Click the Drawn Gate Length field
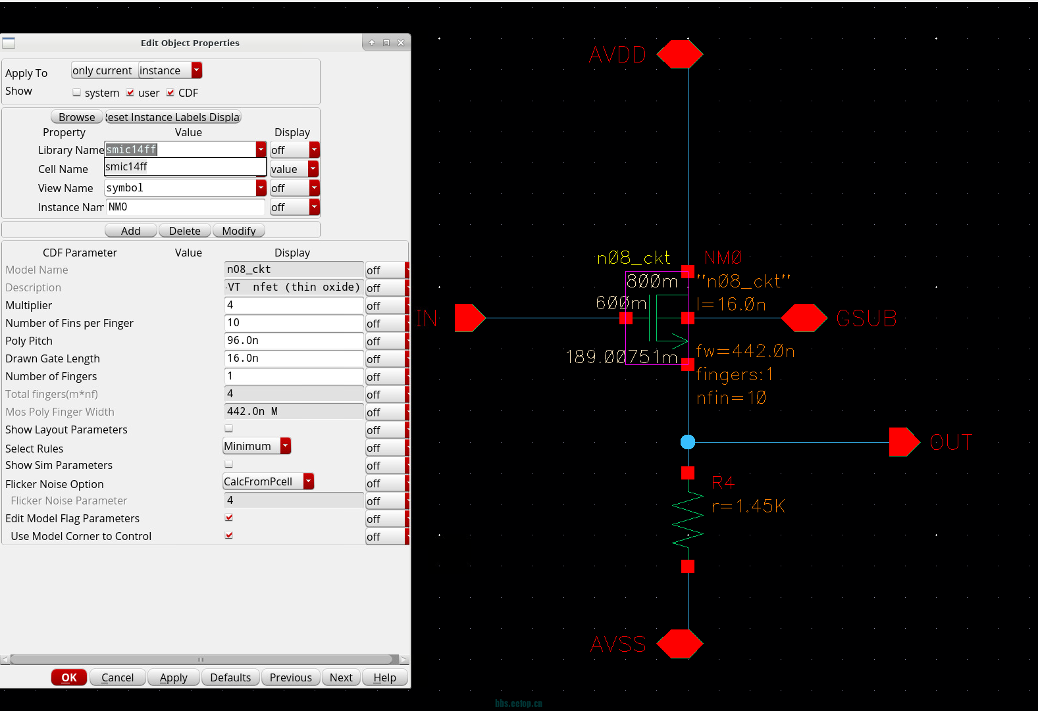Viewport: 1038px width, 711px height. tap(294, 358)
